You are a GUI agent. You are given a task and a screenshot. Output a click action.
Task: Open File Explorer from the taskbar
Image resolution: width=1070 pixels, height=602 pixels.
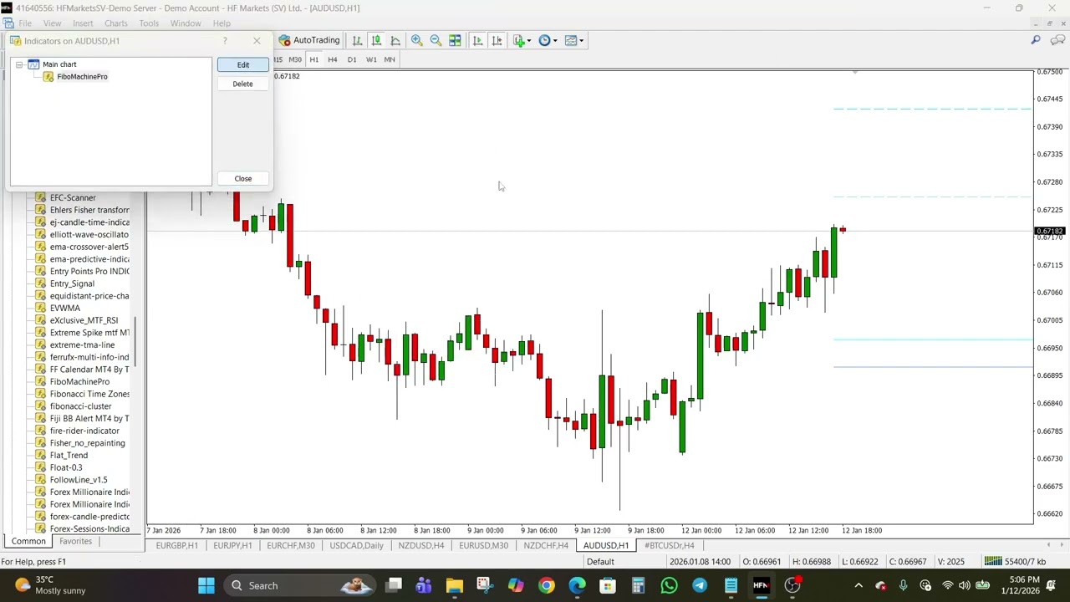coord(454,585)
